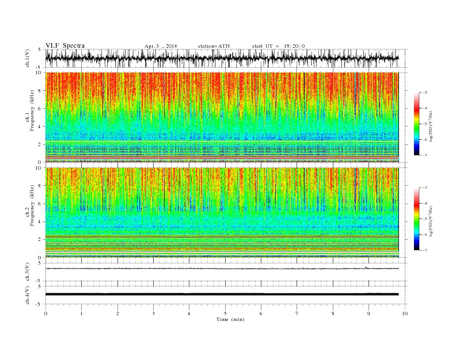Click inside the ch.1 spectrogram panel
456x352 pixels.
222,117
